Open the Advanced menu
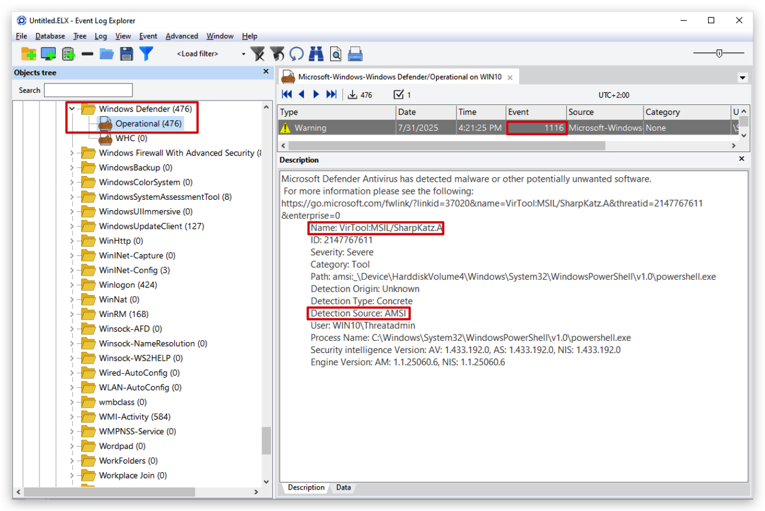This screenshot has height=511, width=765. coord(181,36)
